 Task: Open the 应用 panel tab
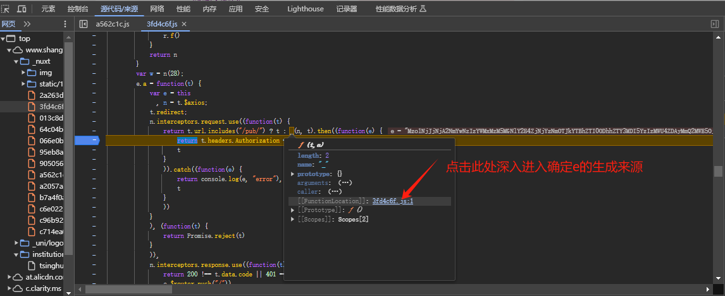tap(235, 9)
